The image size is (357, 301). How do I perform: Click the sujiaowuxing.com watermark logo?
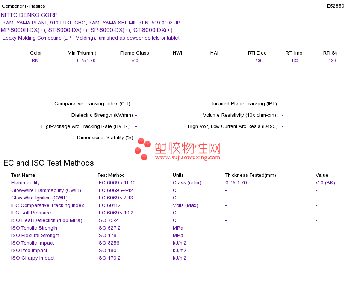178,149
